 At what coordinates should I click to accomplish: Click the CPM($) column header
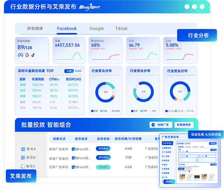tap(54, 79)
